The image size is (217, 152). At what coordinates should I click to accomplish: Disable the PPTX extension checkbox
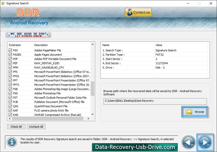tap(10, 84)
